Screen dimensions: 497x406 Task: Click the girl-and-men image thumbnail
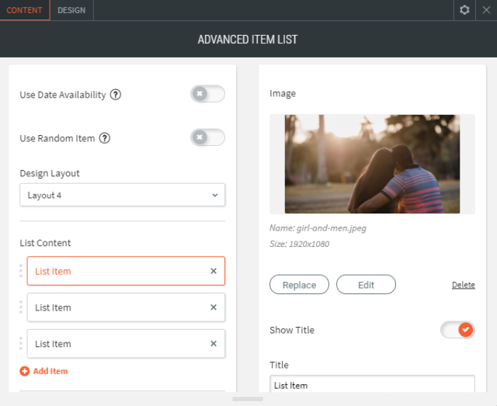pos(372,164)
